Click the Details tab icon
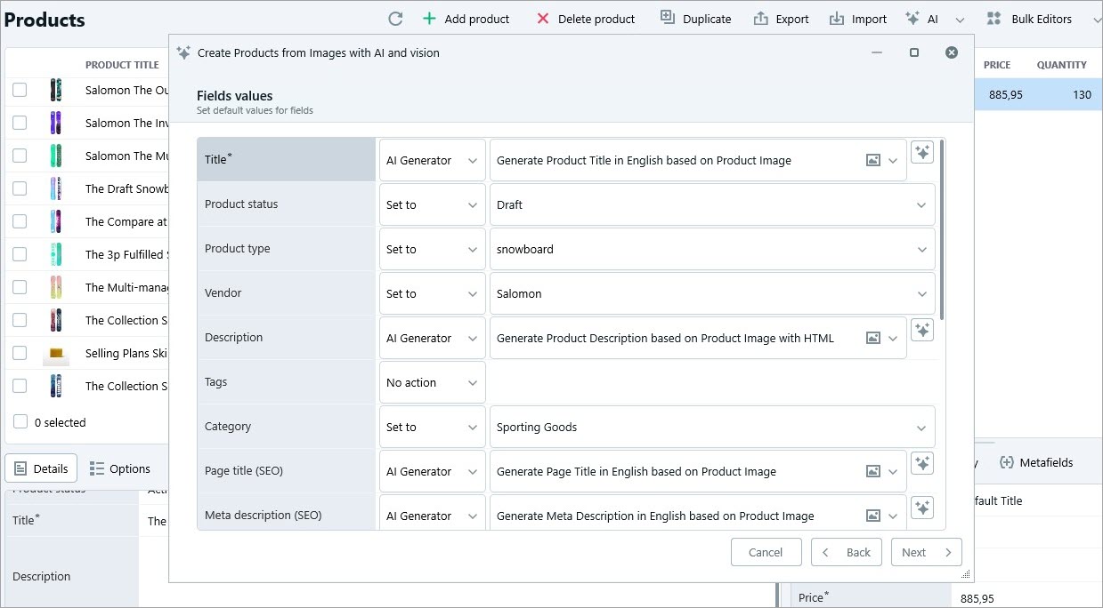 (20, 468)
